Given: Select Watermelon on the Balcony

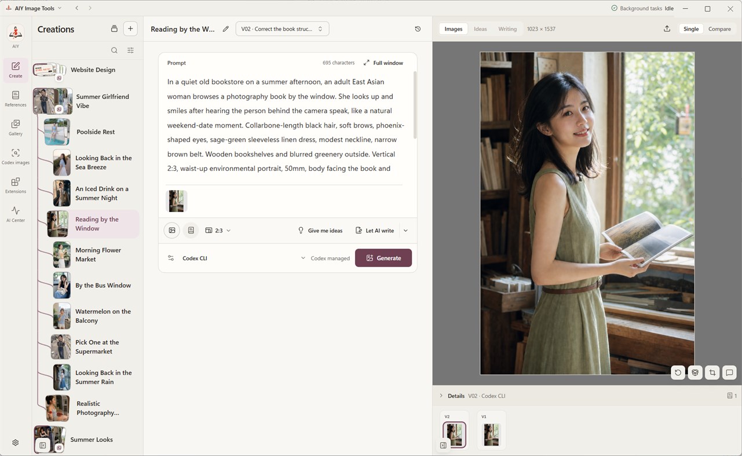Looking at the screenshot, I should tap(96, 316).
